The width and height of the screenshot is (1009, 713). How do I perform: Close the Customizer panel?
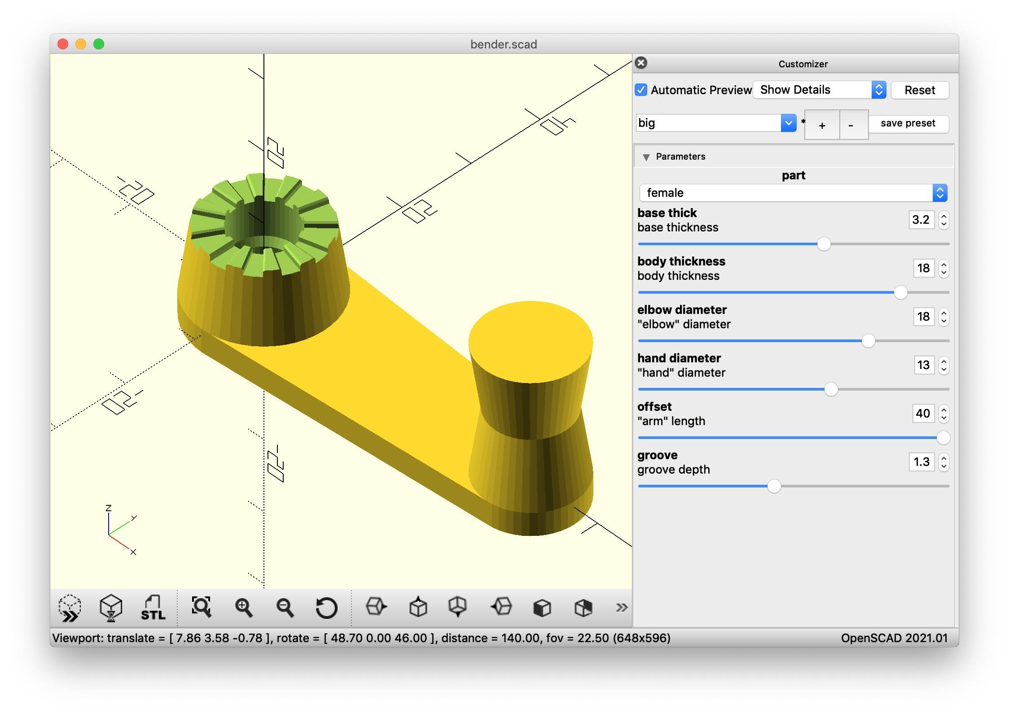[641, 63]
